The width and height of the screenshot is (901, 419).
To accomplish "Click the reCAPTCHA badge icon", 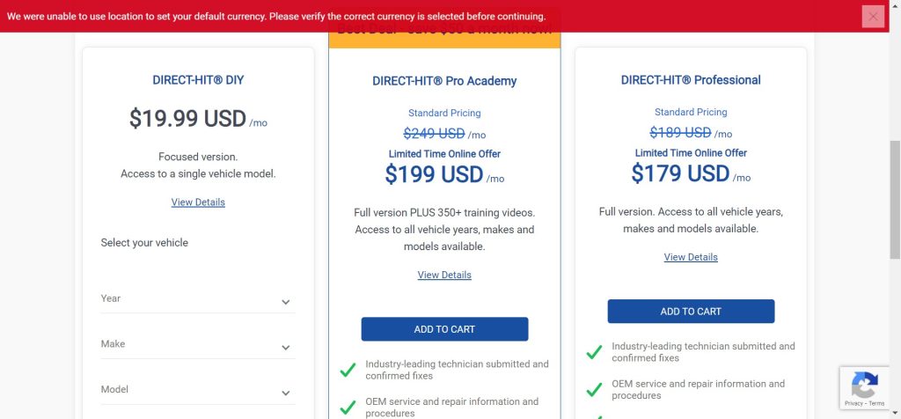I will pyautogui.click(x=864, y=384).
